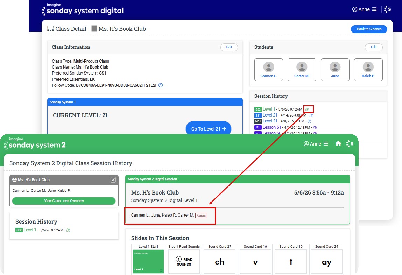Select Follow Code value text
402x275 pixels.
117,85
